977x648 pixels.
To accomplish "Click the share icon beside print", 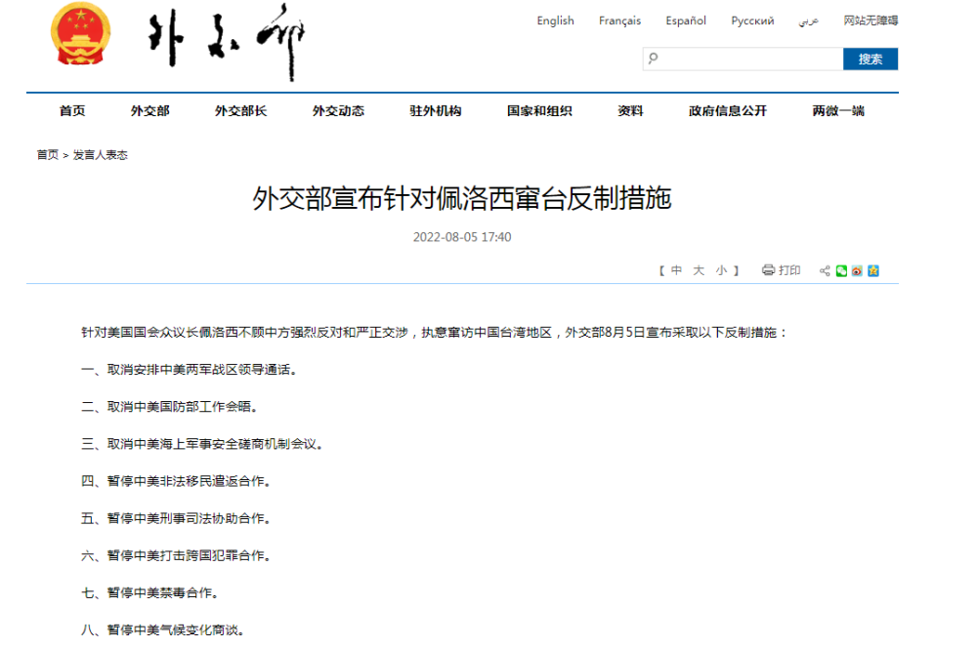I will (825, 270).
